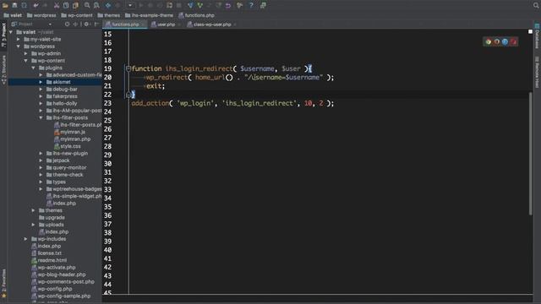This screenshot has height=304, width=541.
Task: Click the ihs-example-theme breadcrumb
Action: pos(149,15)
